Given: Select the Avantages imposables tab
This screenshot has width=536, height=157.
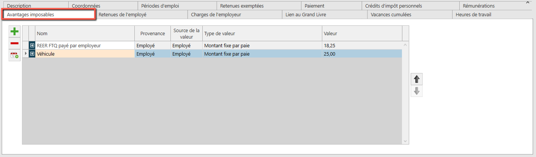Looking at the screenshot, I should pos(49,15).
